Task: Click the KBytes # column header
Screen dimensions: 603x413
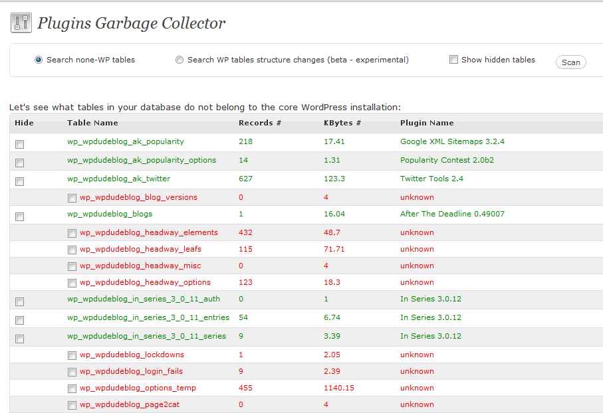Action: coord(342,123)
